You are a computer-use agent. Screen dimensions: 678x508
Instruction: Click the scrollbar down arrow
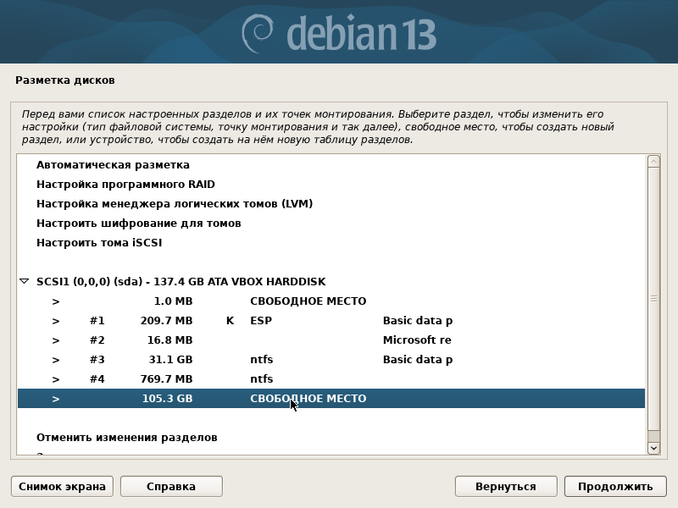(x=653, y=448)
